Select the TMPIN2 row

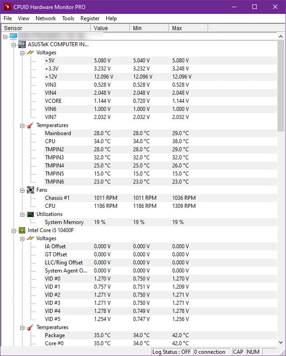click(x=161, y=149)
